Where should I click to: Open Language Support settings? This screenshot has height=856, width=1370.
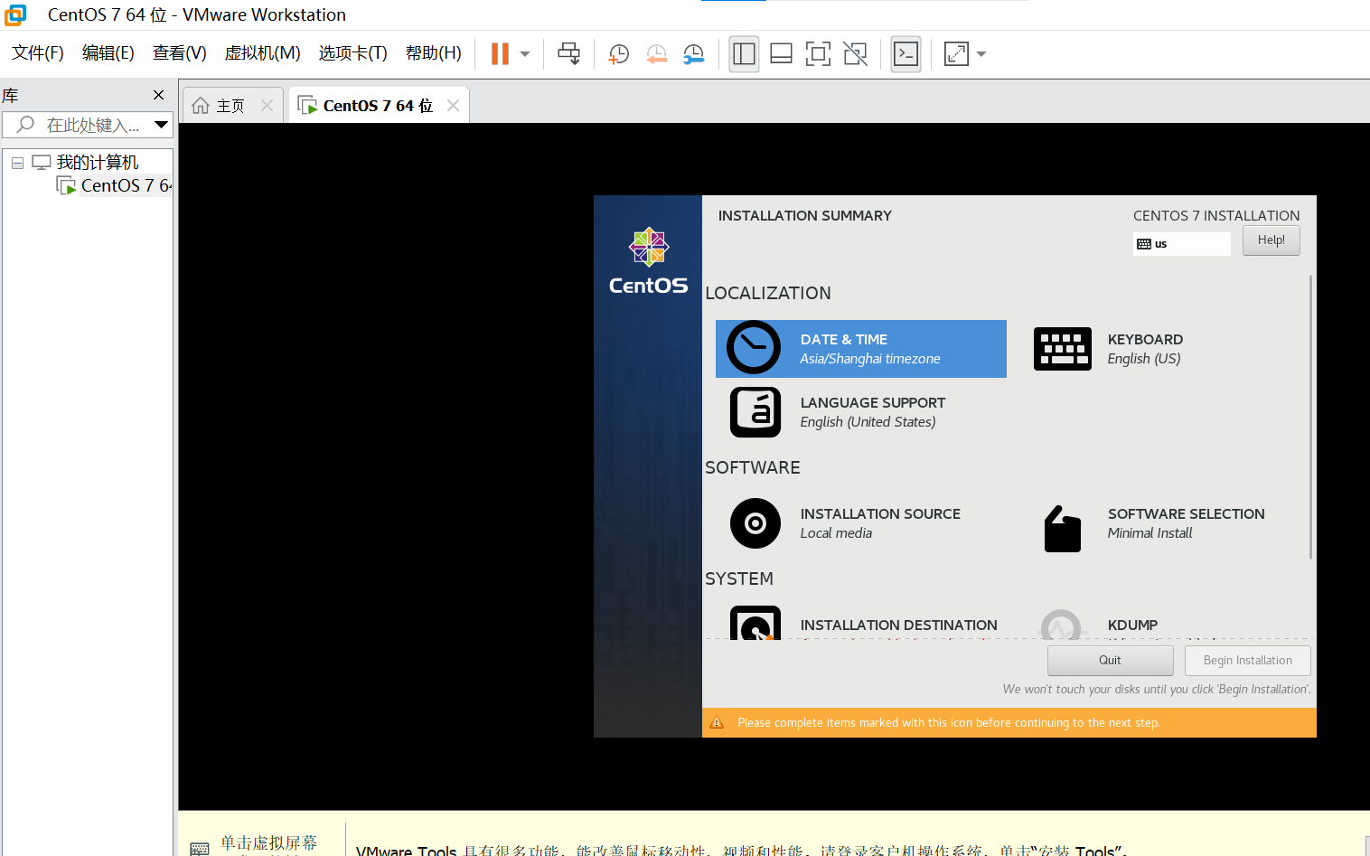pos(839,412)
